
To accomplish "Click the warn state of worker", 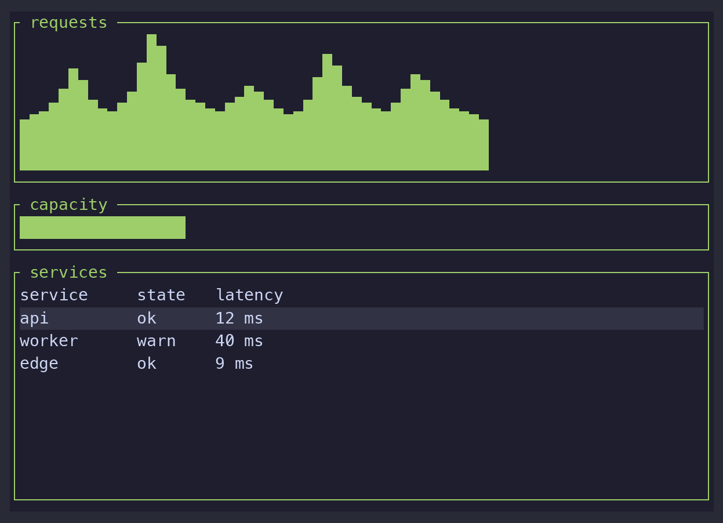I will coord(157,341).
